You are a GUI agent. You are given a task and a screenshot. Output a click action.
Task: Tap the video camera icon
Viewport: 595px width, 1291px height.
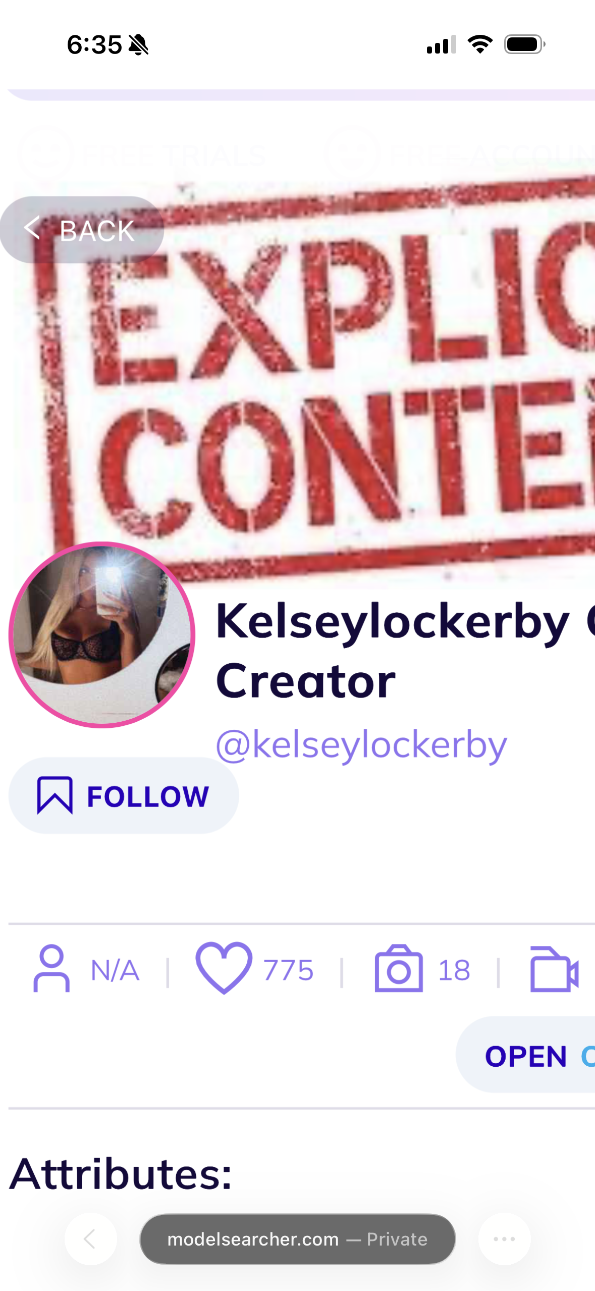pos(554,969)
